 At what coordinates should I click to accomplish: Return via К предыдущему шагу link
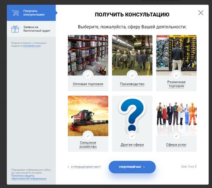pyautogui.click(x=86, y=167)
